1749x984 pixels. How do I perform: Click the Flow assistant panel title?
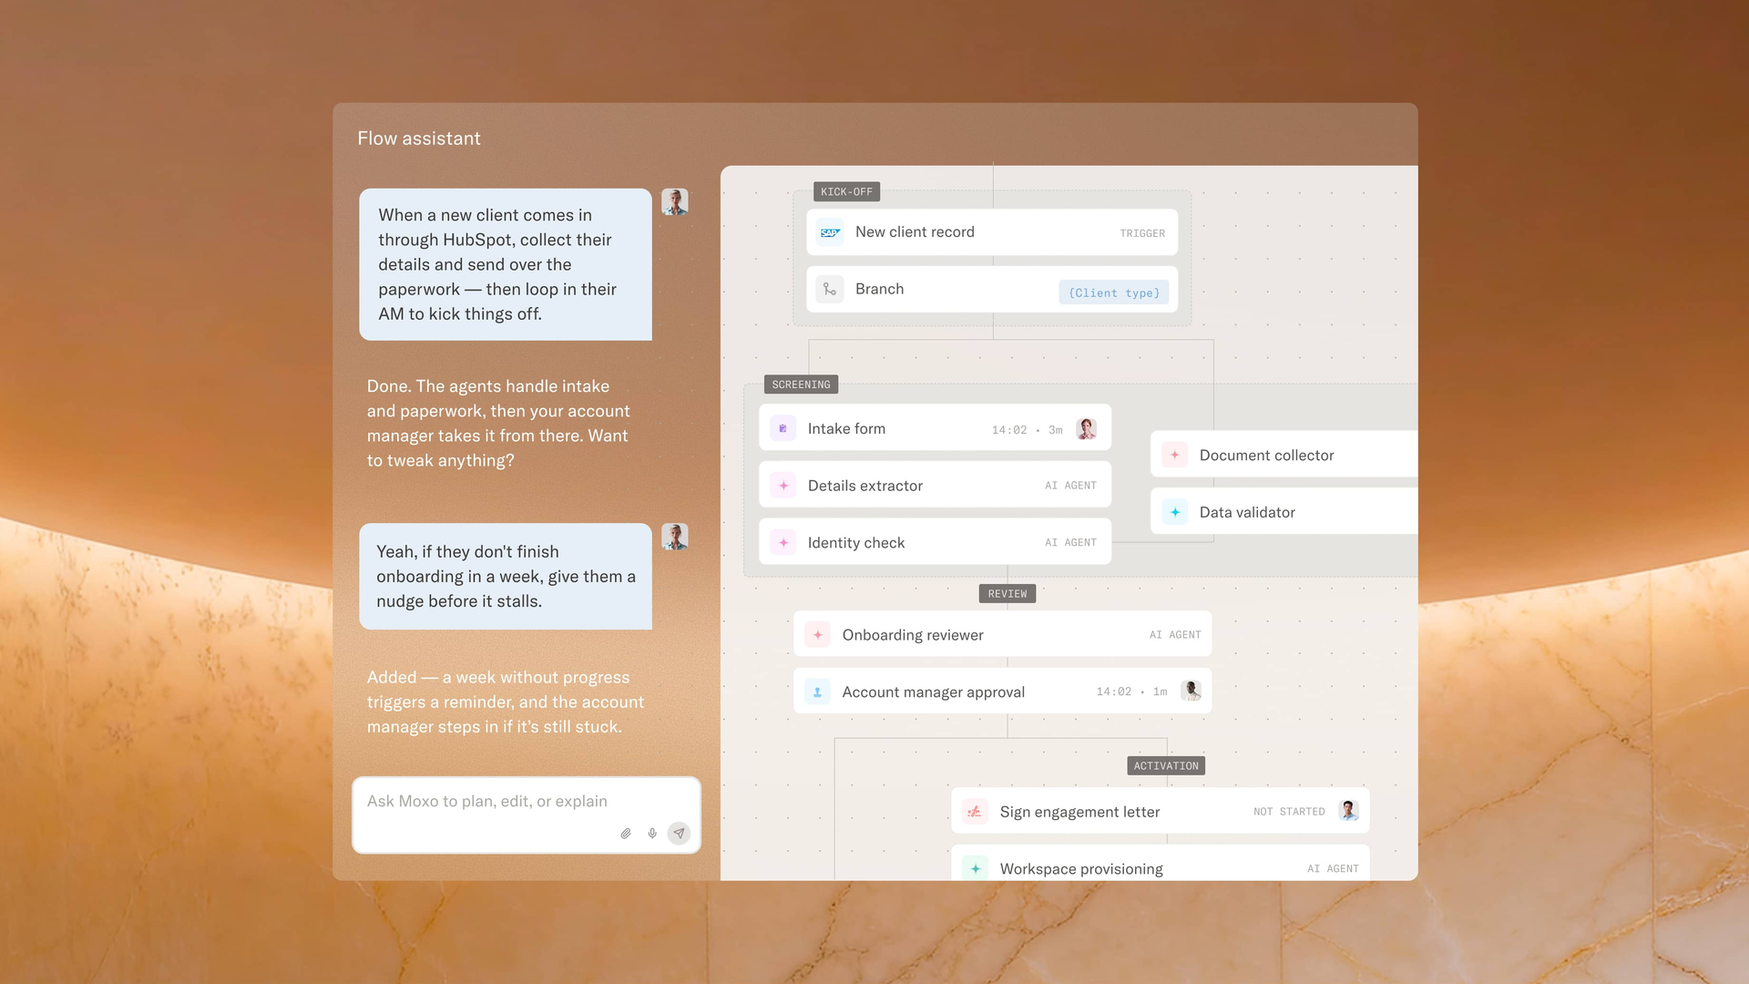[x=419, y=138]
